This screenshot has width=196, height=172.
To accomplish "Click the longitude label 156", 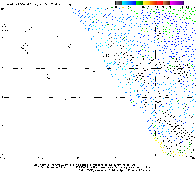I will coord(79,158).
